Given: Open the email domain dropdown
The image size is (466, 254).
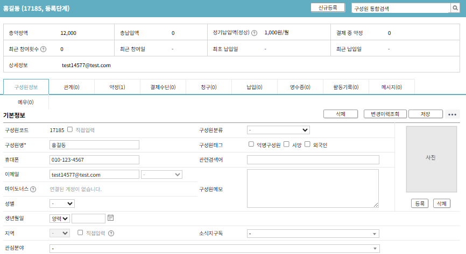Looking at the screenshot, I should point(161,175).
